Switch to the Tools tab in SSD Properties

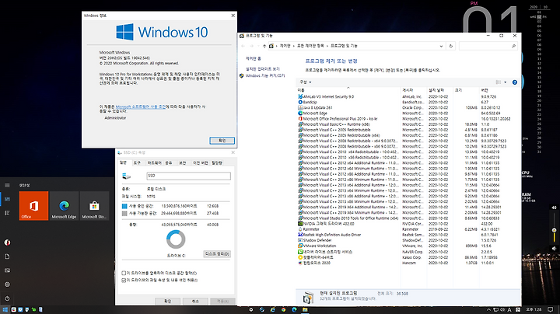(x=137, y=162)
